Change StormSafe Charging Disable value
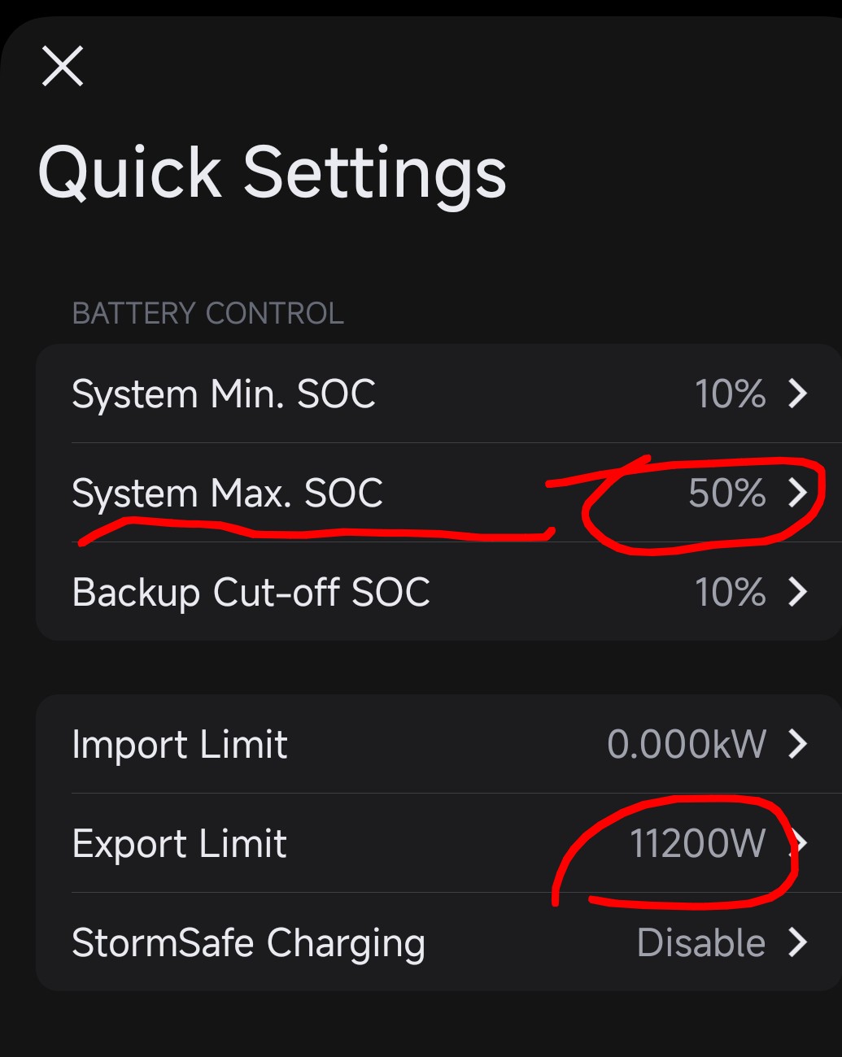842x1057 pixels. 700,943
